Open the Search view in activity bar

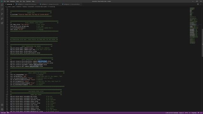[x=2, y=9]
